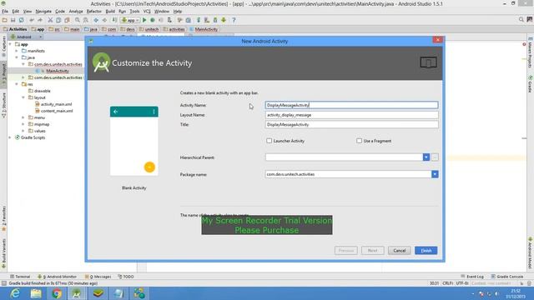Open the Structure side panel tab
The height and width of the screenshot is (300, 534).
point(3,106)
